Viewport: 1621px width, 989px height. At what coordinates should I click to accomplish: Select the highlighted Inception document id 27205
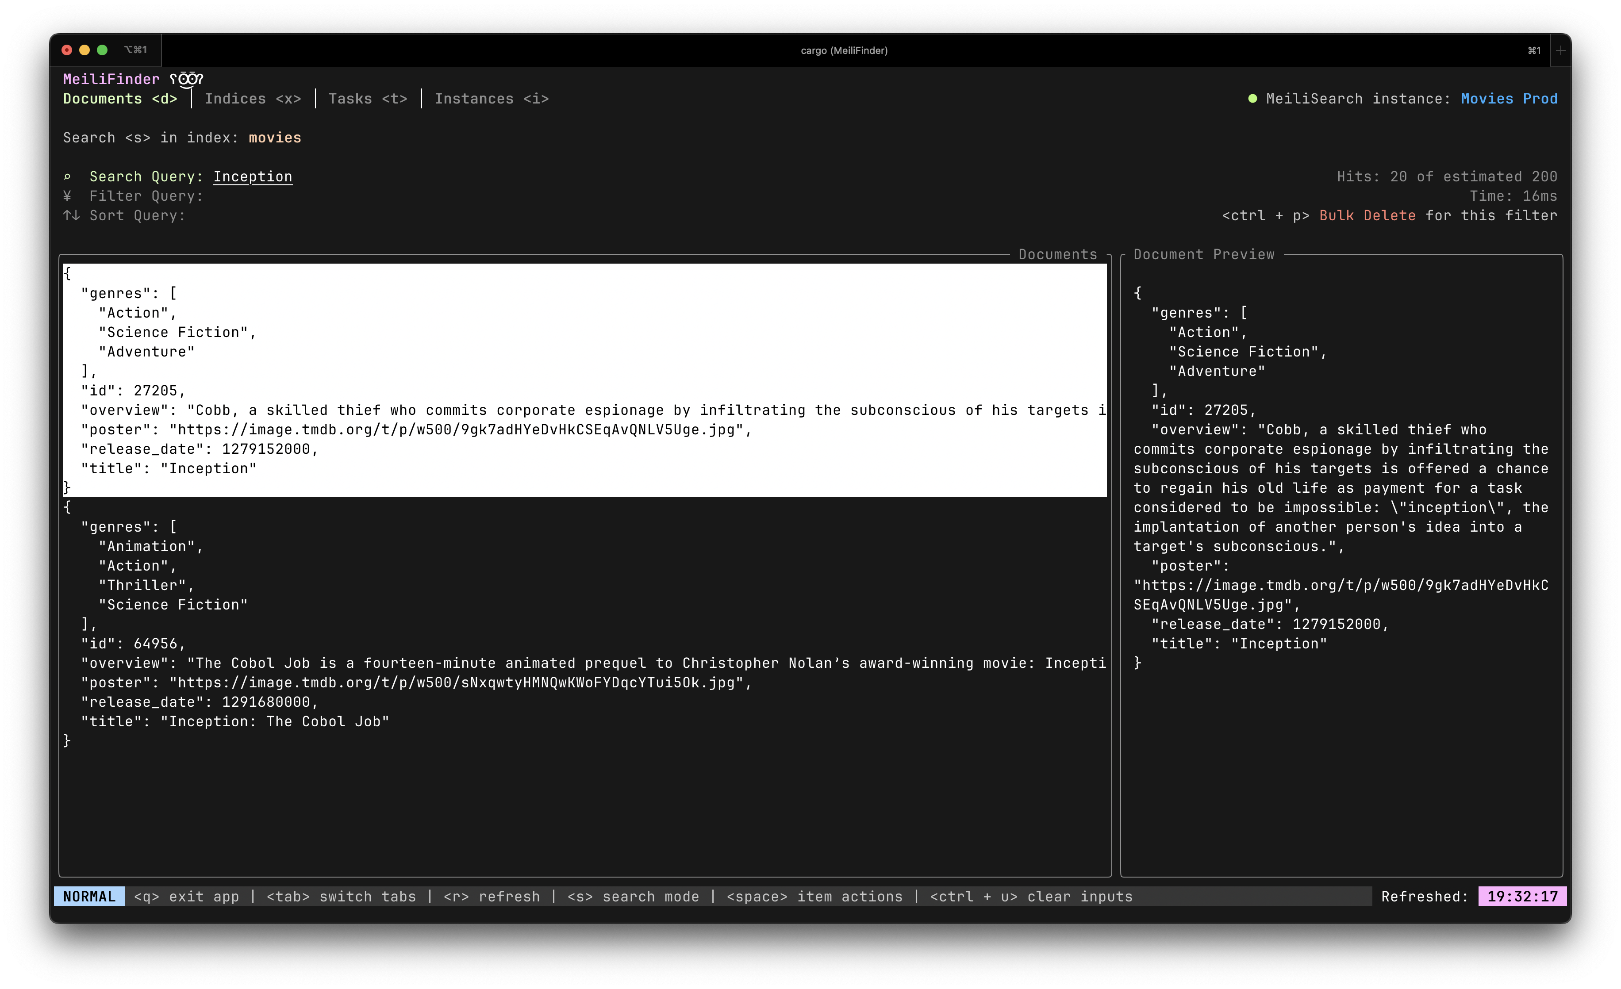(584, 380)
